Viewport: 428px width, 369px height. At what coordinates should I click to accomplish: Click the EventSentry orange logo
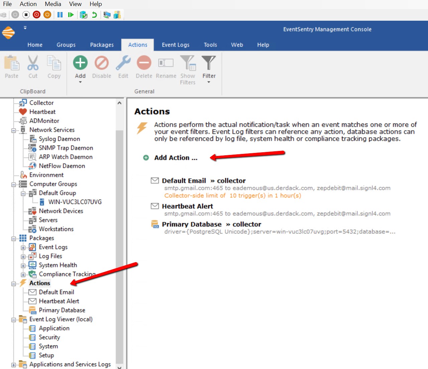click(x=8, y=33)
